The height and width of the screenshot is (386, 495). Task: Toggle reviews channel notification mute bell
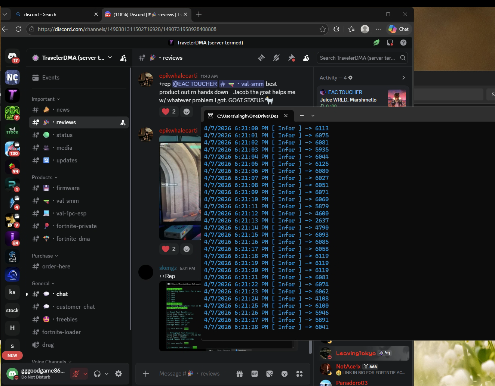(276, 58)
